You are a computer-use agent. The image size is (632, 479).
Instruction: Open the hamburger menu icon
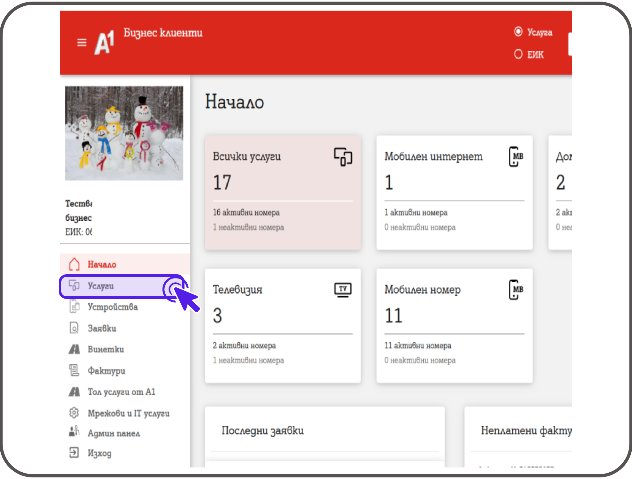tap(82, 42)
